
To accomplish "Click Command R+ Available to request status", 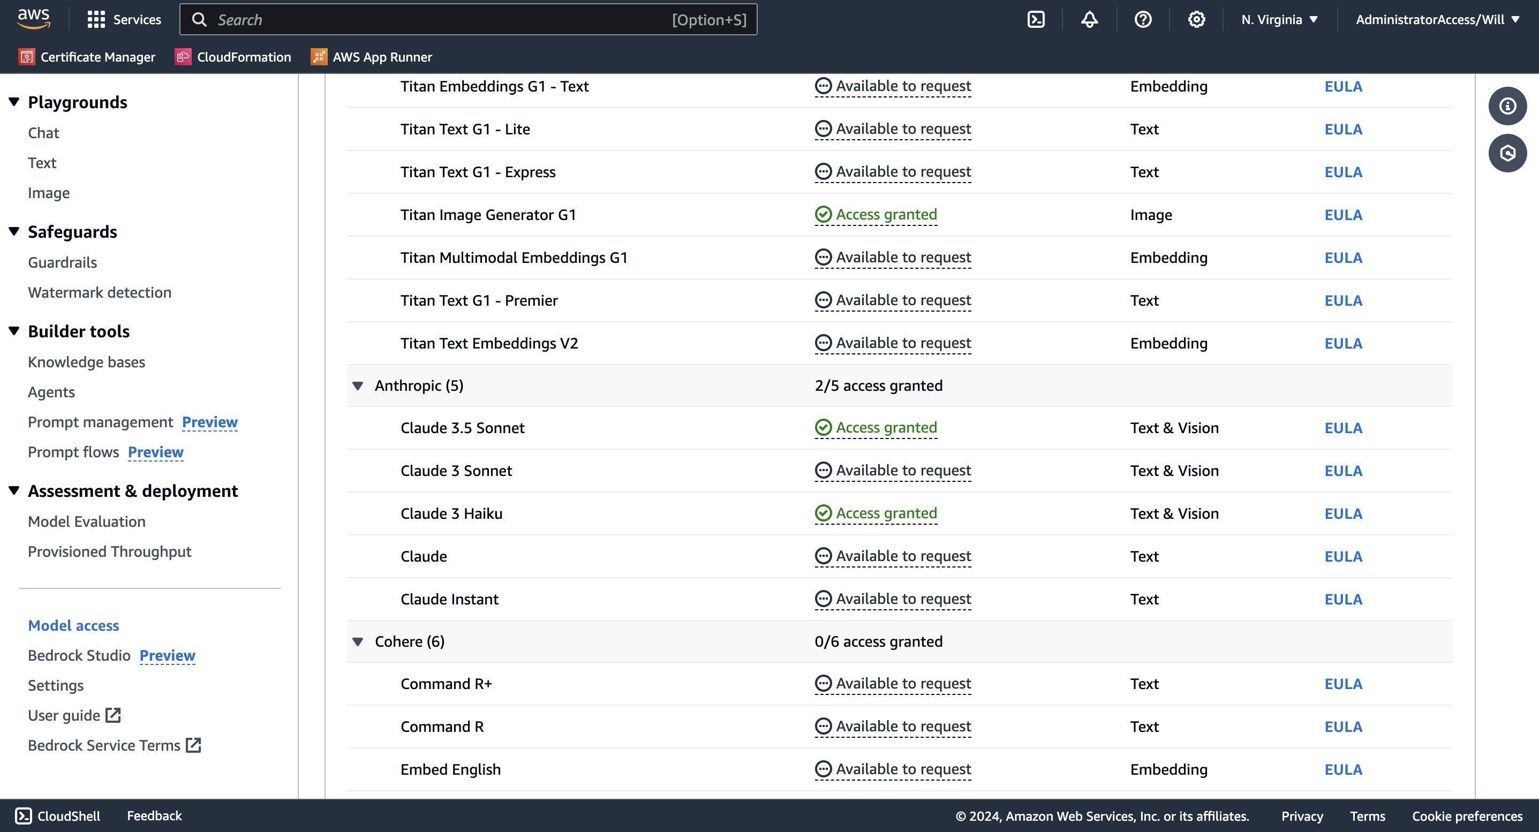I will [893, 684].
